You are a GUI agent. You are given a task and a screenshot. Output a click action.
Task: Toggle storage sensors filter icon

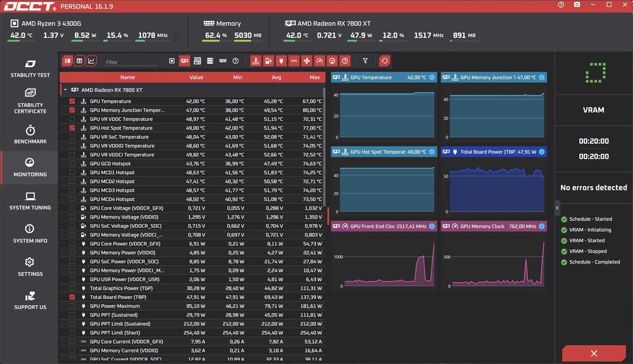pos(210,61)
